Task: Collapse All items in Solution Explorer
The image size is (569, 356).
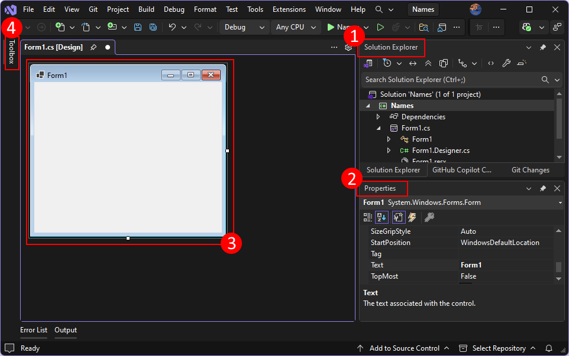Action: pyautogui.click(x=428, y=63)
